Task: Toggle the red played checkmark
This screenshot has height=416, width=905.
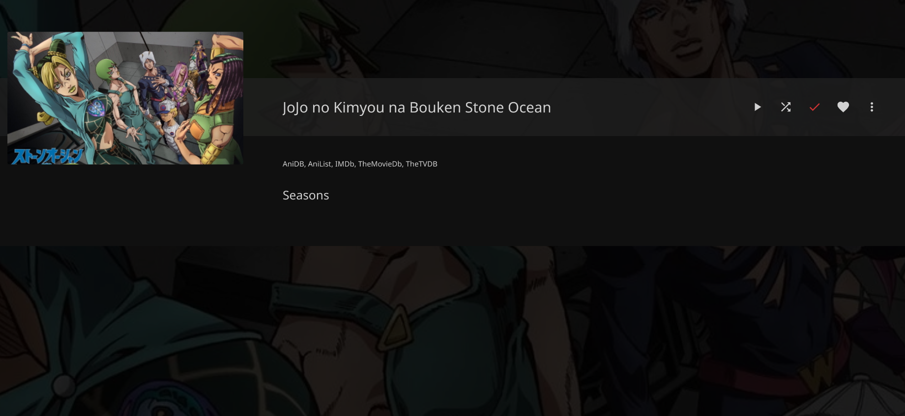Action: pyautogui.click(x=815, y=107)
